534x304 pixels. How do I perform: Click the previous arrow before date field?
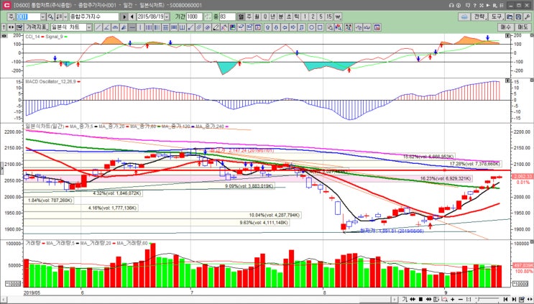click(132, 17)
